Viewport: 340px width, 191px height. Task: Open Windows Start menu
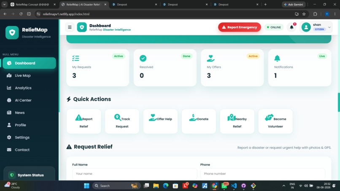click(x=86, y=186)
